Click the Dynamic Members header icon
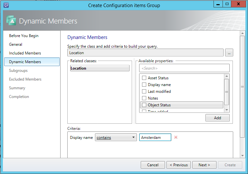This screenshot has height=174, width=248. point(11,21)
